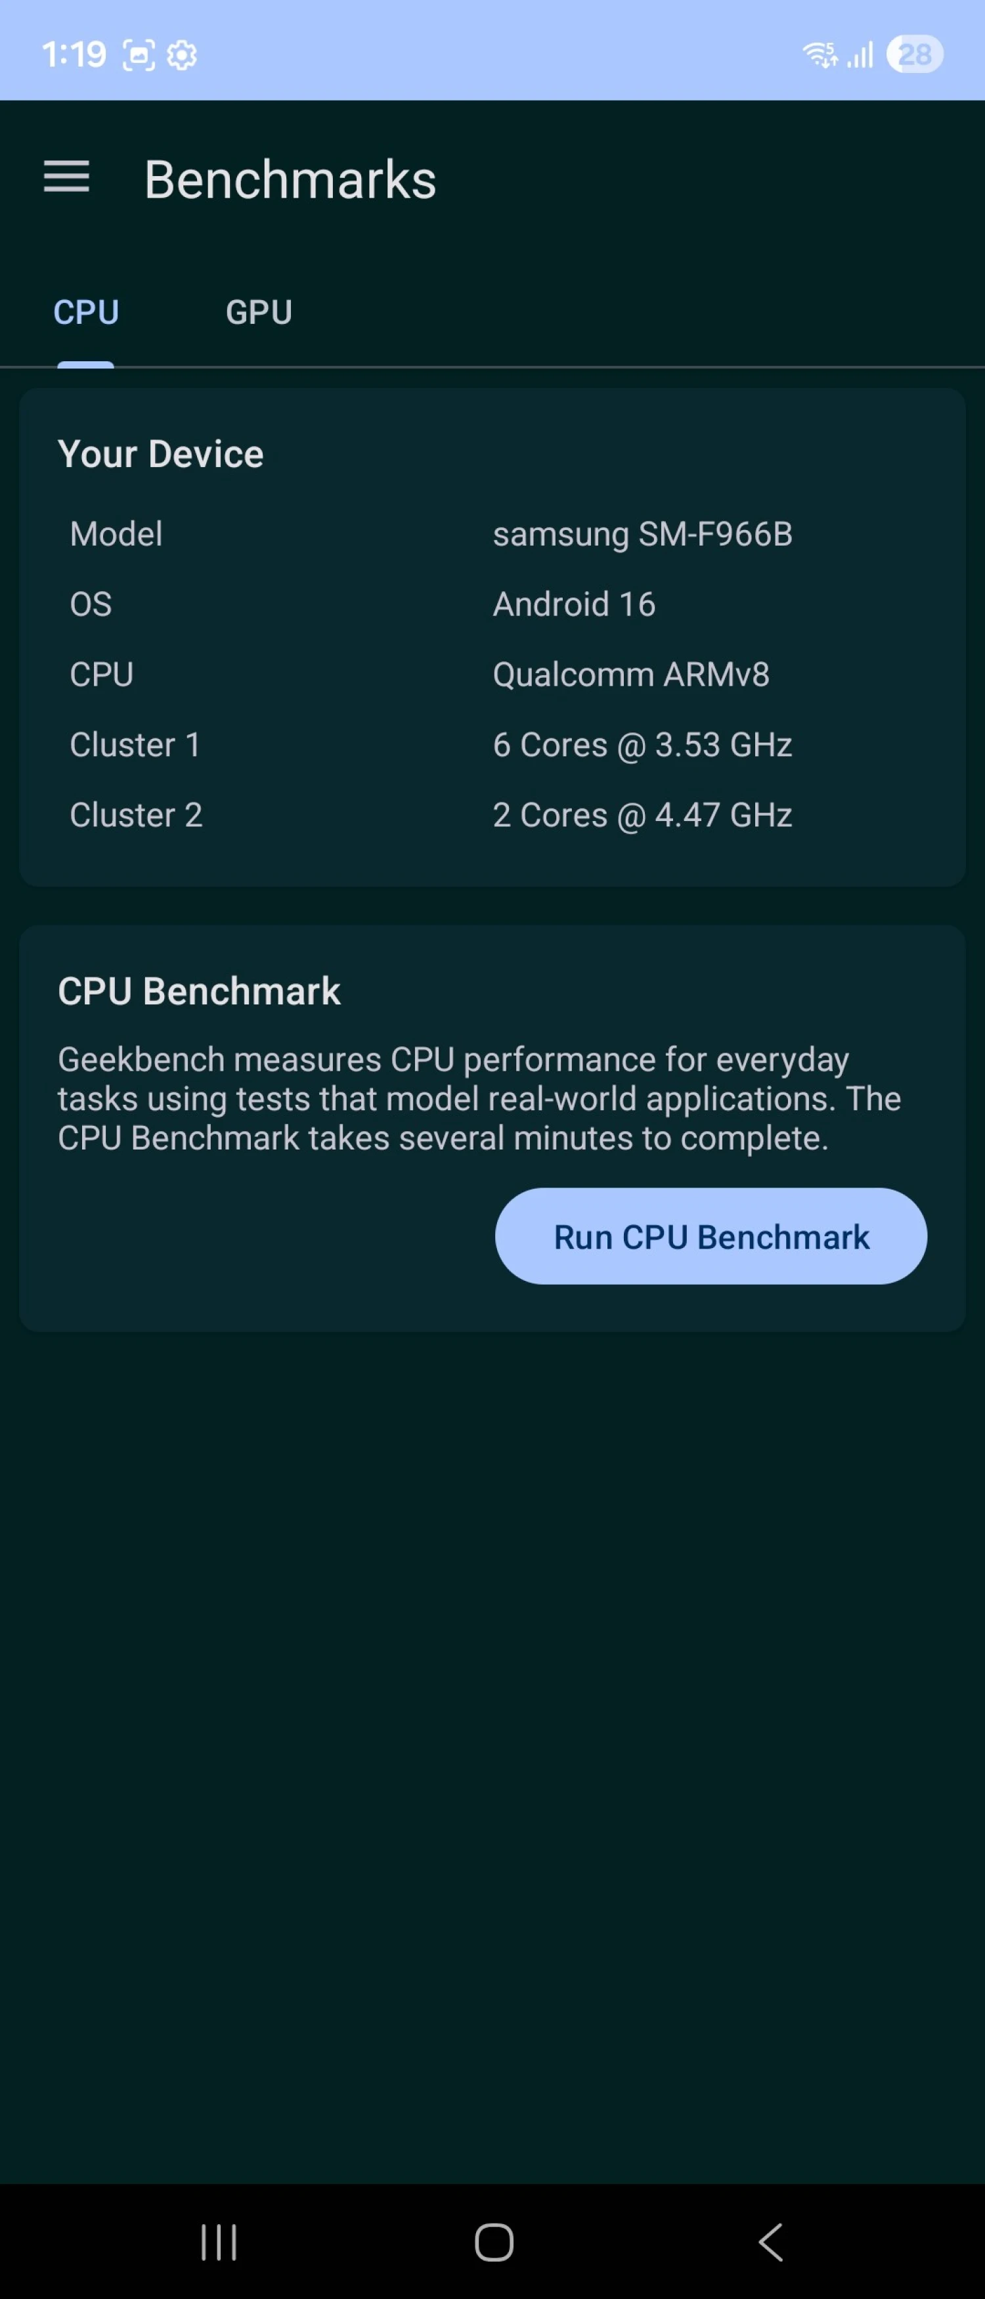Viewport: 985px width, 2299px height.
Task: Tap the Wi-Fi signal status icon
Action: tap(820, 55)
